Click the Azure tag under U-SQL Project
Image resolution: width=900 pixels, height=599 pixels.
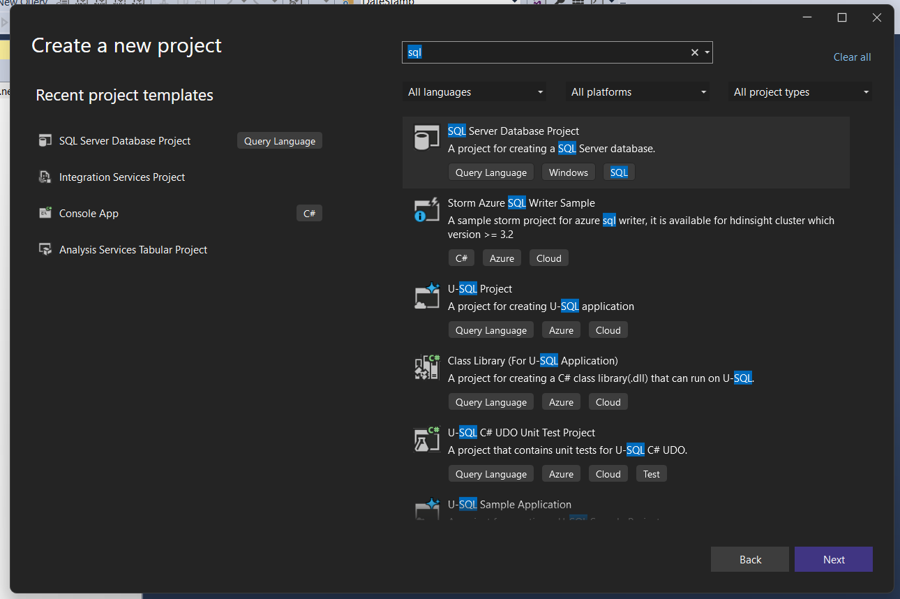(561, 330)
